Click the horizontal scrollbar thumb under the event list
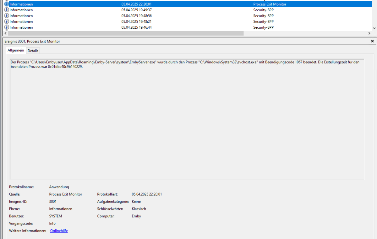 tap(125, 33)
